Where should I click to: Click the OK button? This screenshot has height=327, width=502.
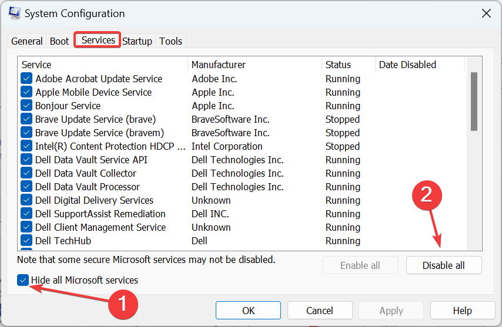click(248, 311)
